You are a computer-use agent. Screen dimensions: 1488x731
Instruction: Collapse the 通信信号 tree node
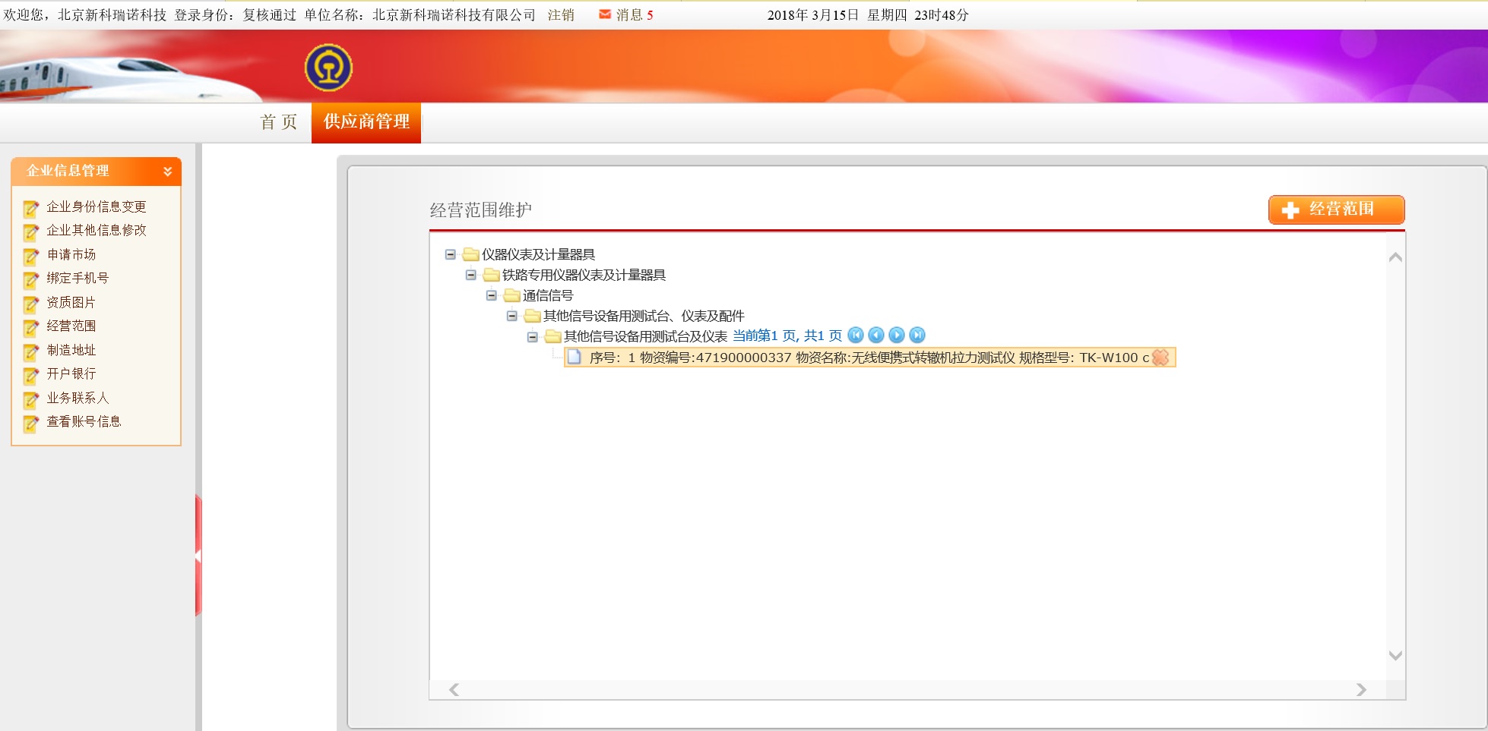492,295
